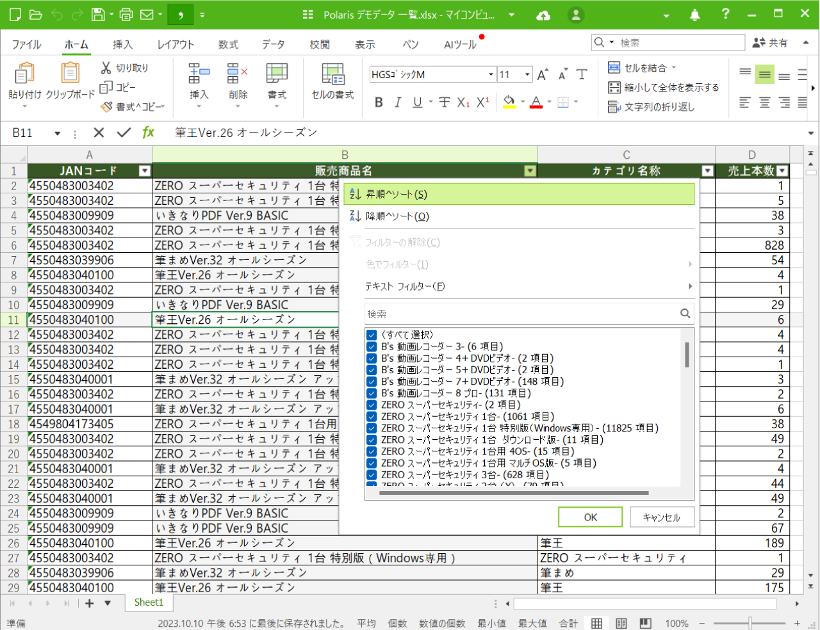Click the Bold formatting icon
Image resolution: width=820 pixels, height=630 pixels.
tap(379, 102)
